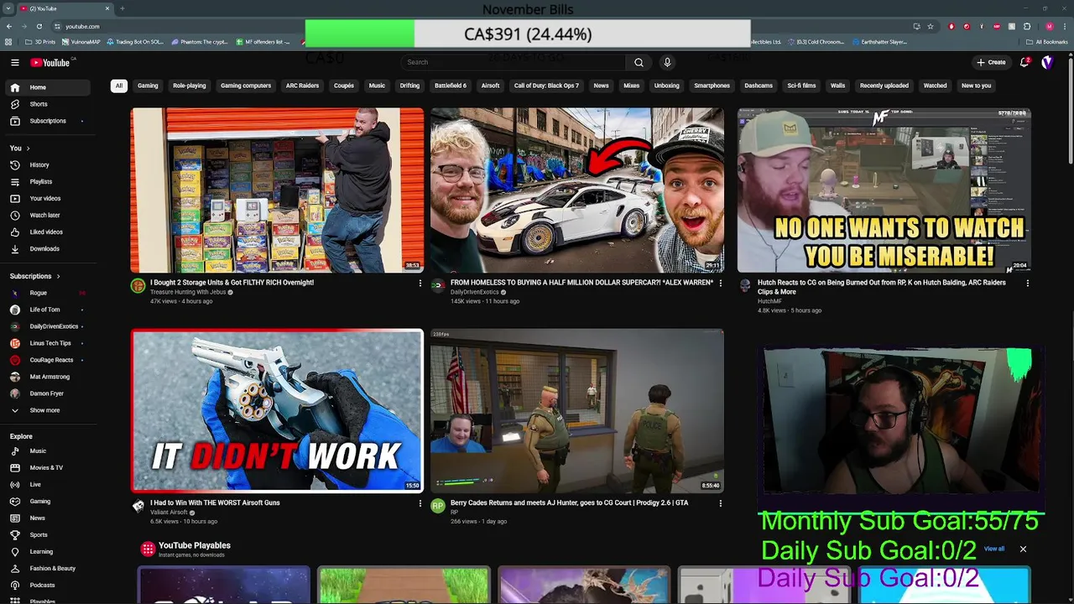Open the browser tab search dropdown

click(x=8, y=8)
